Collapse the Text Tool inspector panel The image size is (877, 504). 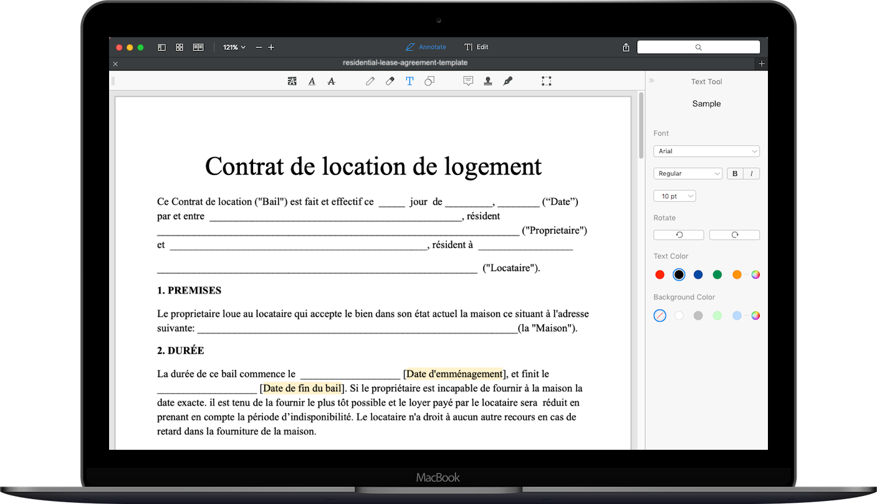coord(652,80)
